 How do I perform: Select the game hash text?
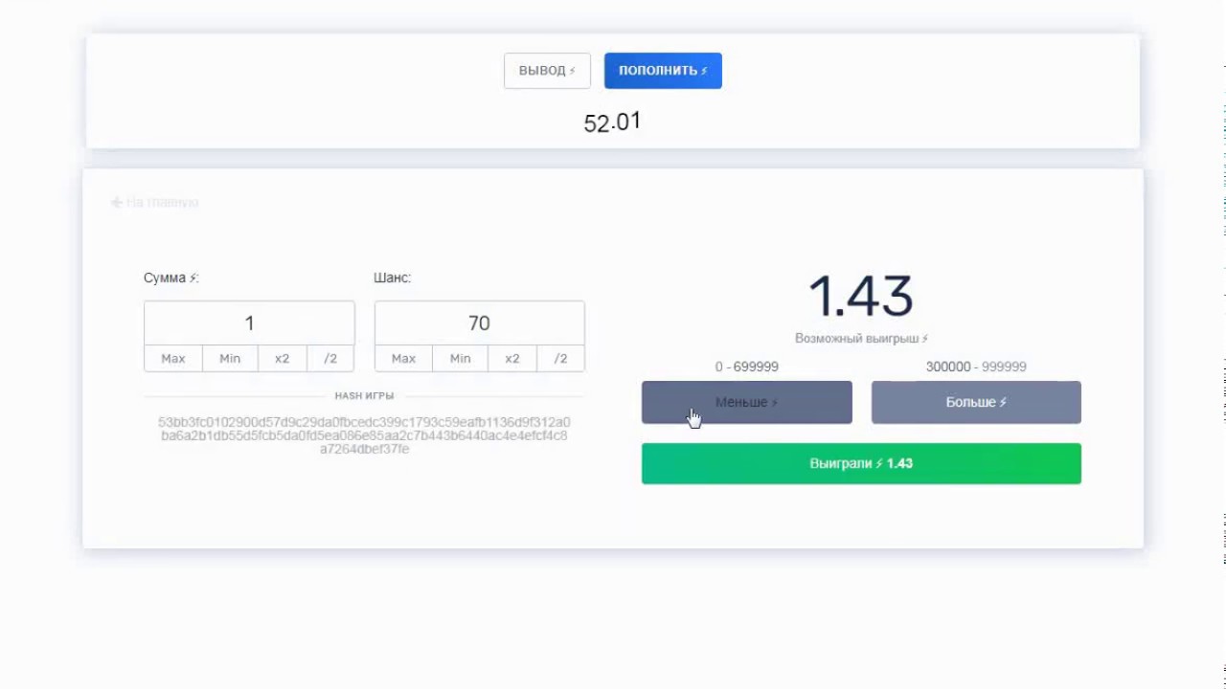click(x=364, y=435)
